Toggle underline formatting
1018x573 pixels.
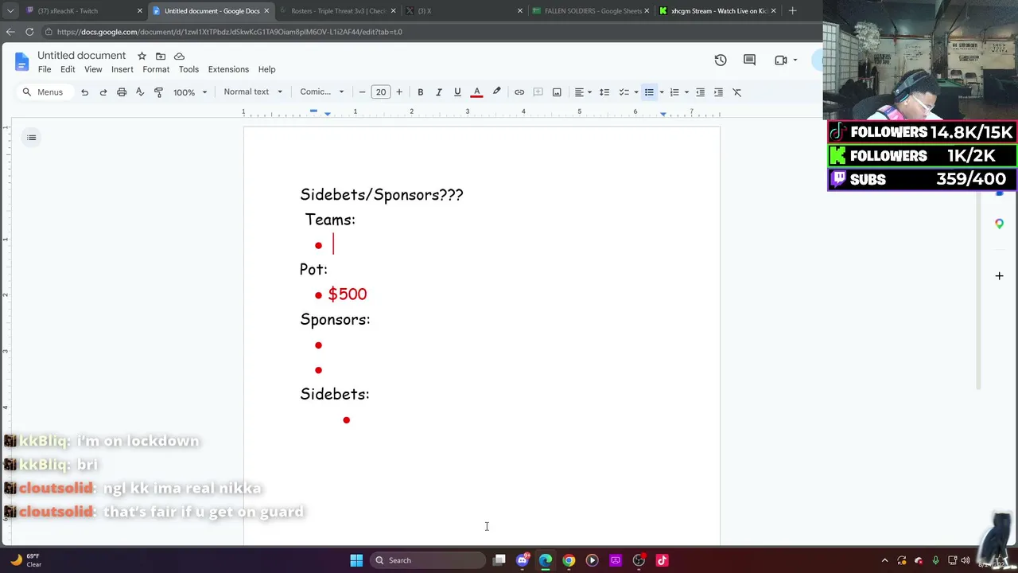pyautogui.click(x=457, y=92)
